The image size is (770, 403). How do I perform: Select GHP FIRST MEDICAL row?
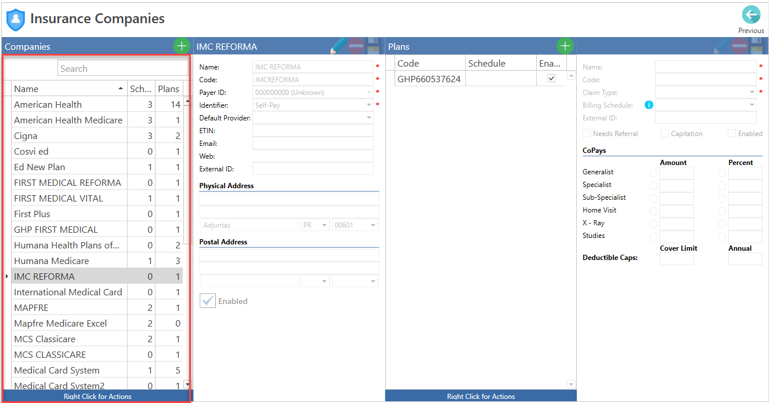(x=97, y=229)
